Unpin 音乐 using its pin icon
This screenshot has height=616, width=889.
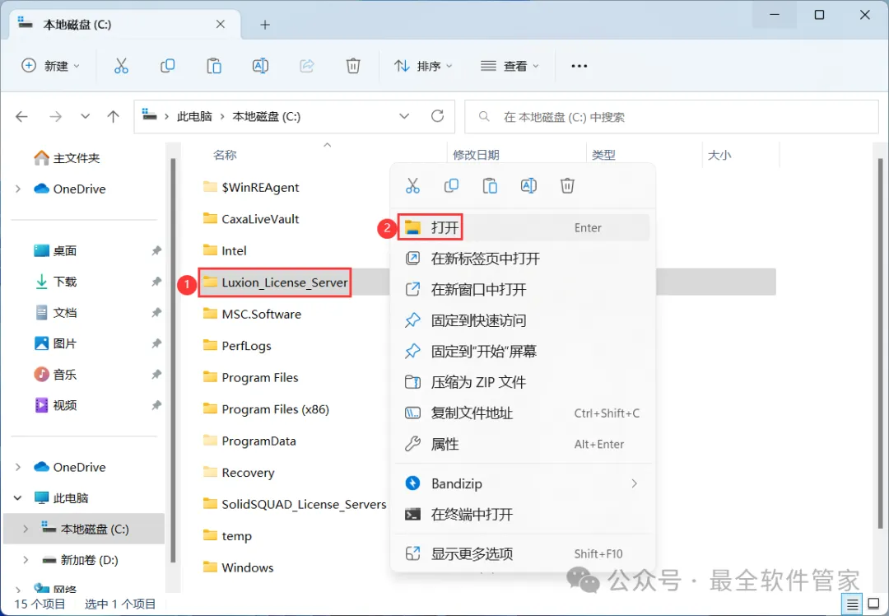[x=156, y=375]
